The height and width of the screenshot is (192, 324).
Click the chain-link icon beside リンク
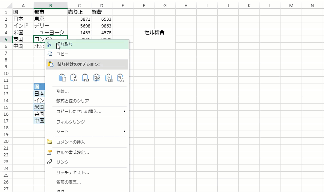[50, 162]
